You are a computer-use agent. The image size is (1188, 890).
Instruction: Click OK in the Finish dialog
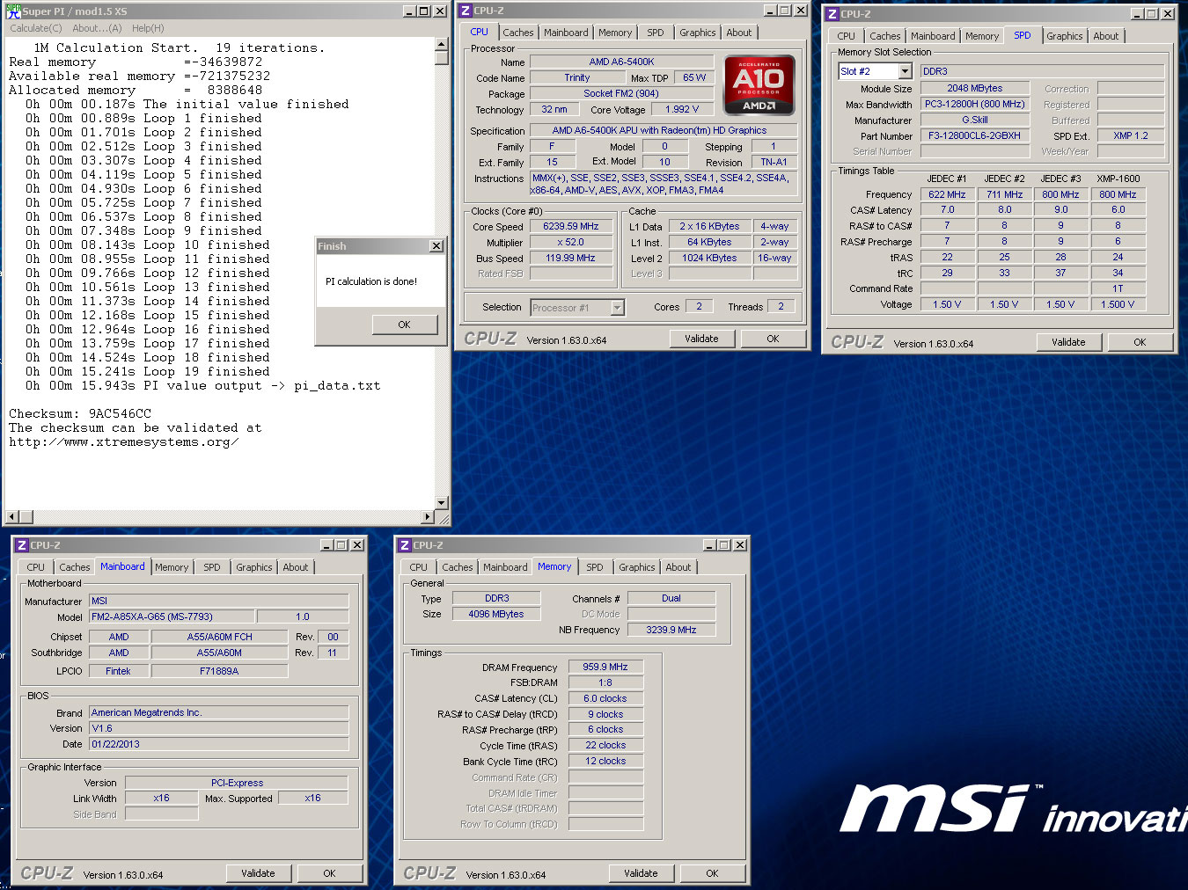(404, 325)
